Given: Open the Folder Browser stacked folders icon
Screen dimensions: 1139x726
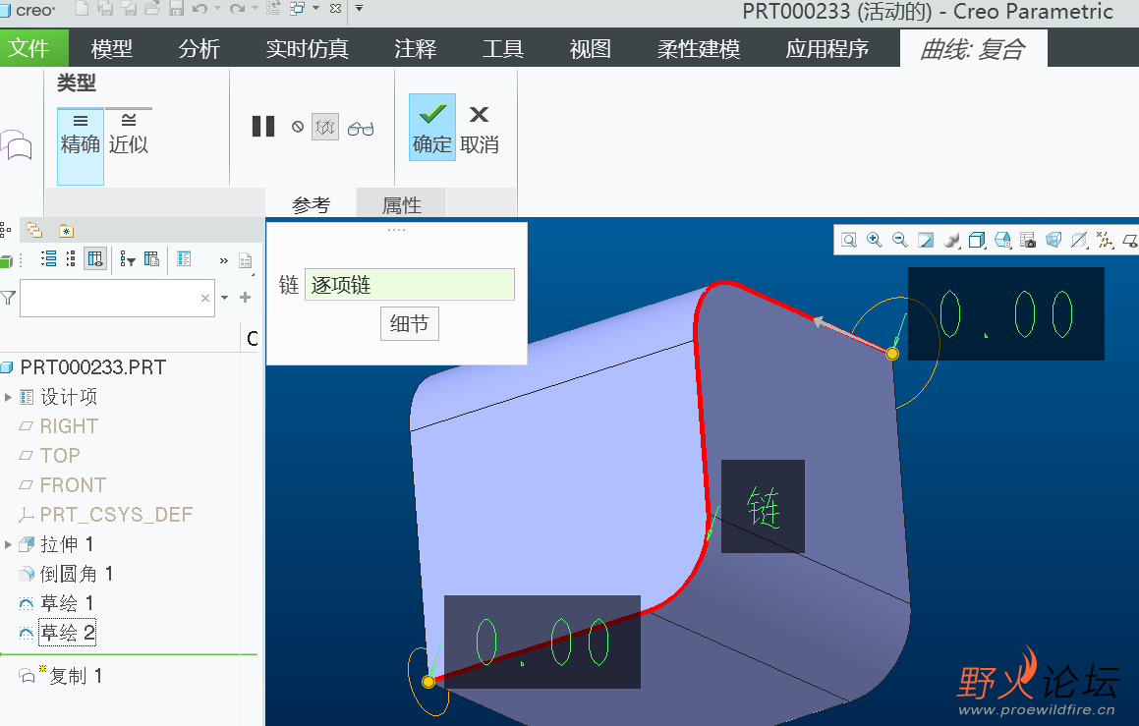Looking at the screenshot, I should [34, 230].
